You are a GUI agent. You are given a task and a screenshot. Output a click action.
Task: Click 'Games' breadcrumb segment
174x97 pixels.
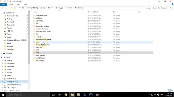[43, 8]
